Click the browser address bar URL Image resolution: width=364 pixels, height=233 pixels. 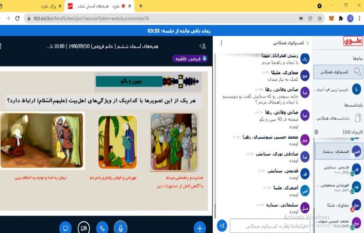(x=91, y=18)
